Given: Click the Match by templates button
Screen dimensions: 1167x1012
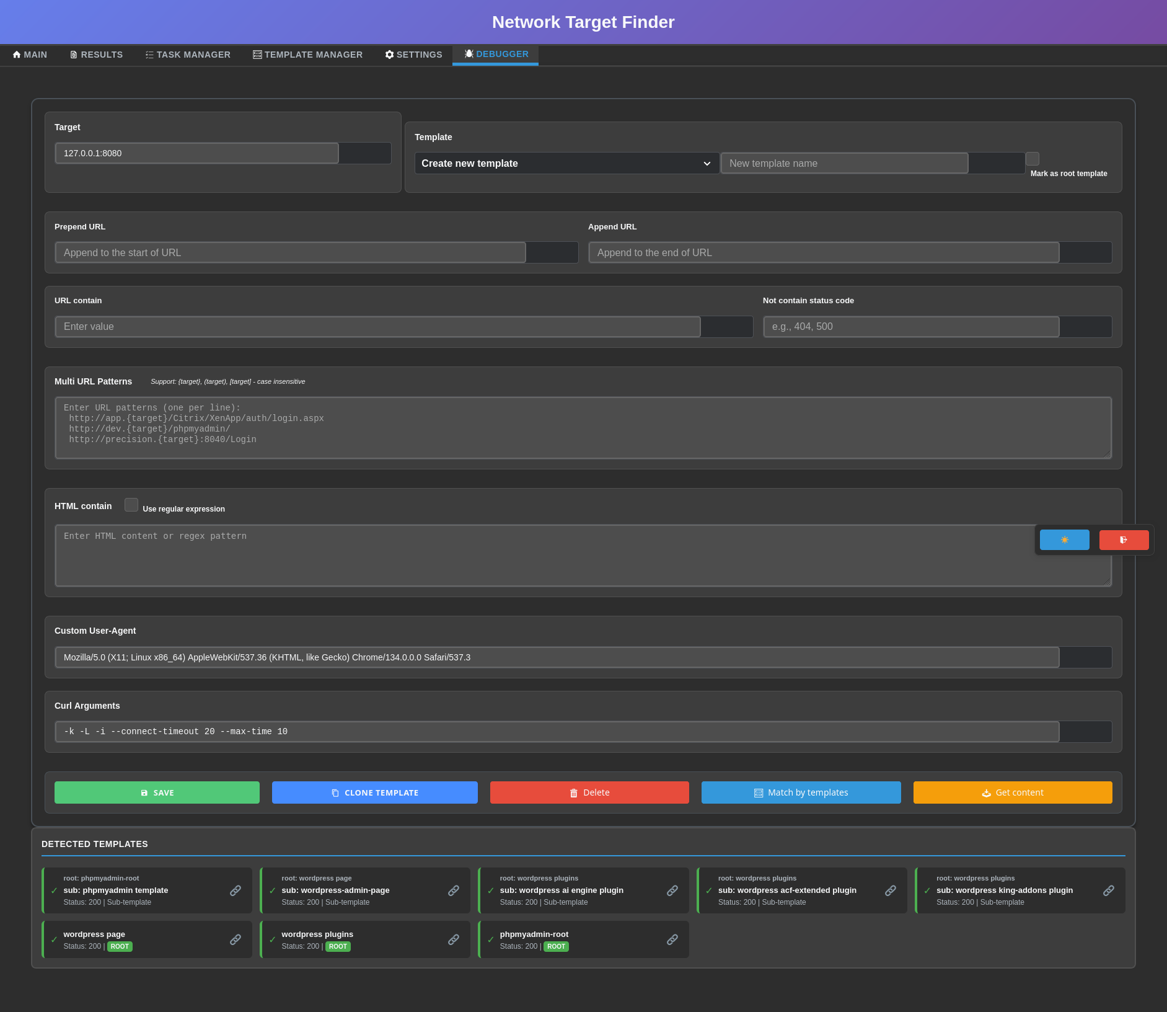Looking at the screenshot, I should [x=800, y=792].
